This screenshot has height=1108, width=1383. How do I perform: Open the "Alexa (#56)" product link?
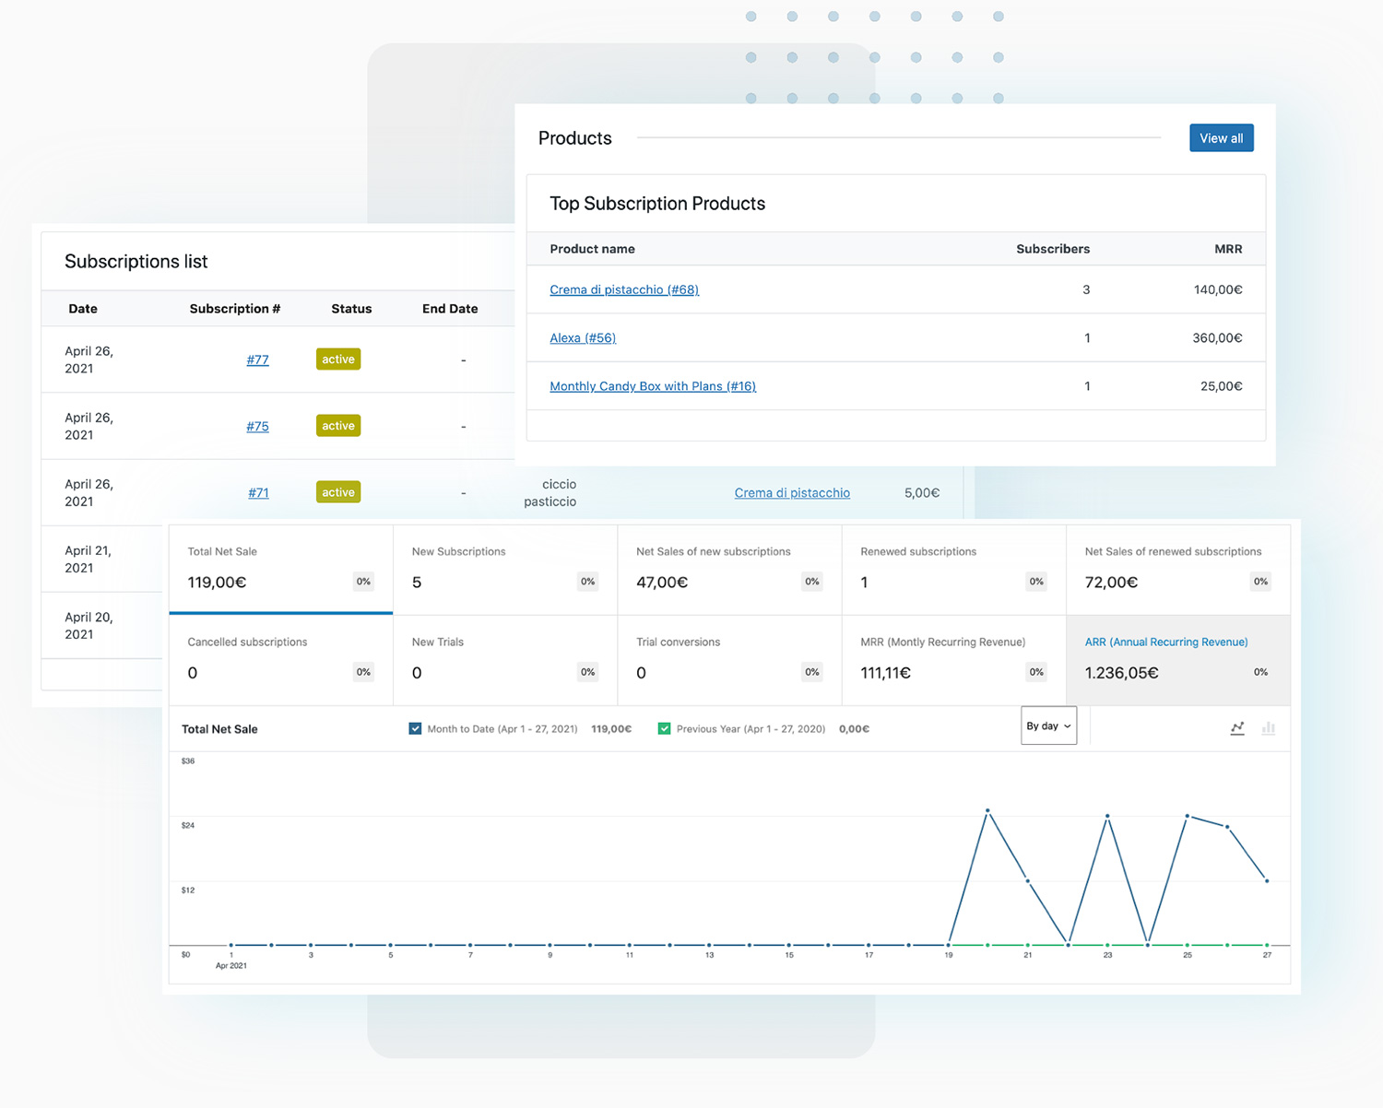click(583, 337)
